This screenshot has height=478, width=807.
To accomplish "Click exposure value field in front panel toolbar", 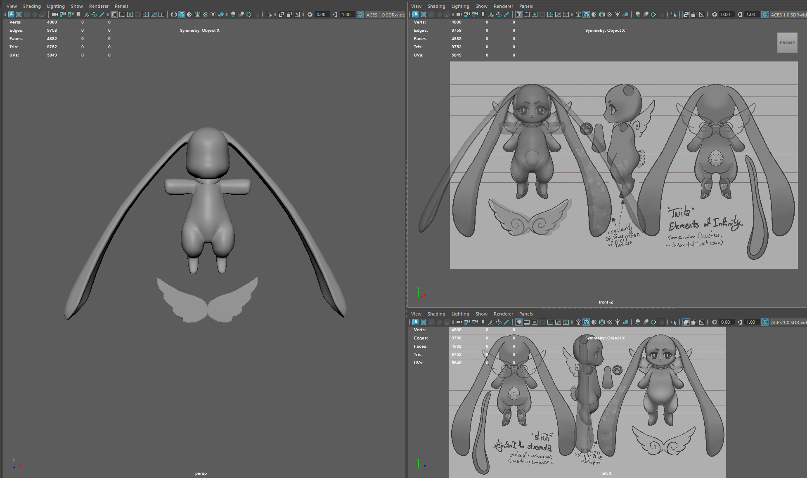I will point(725,14).
